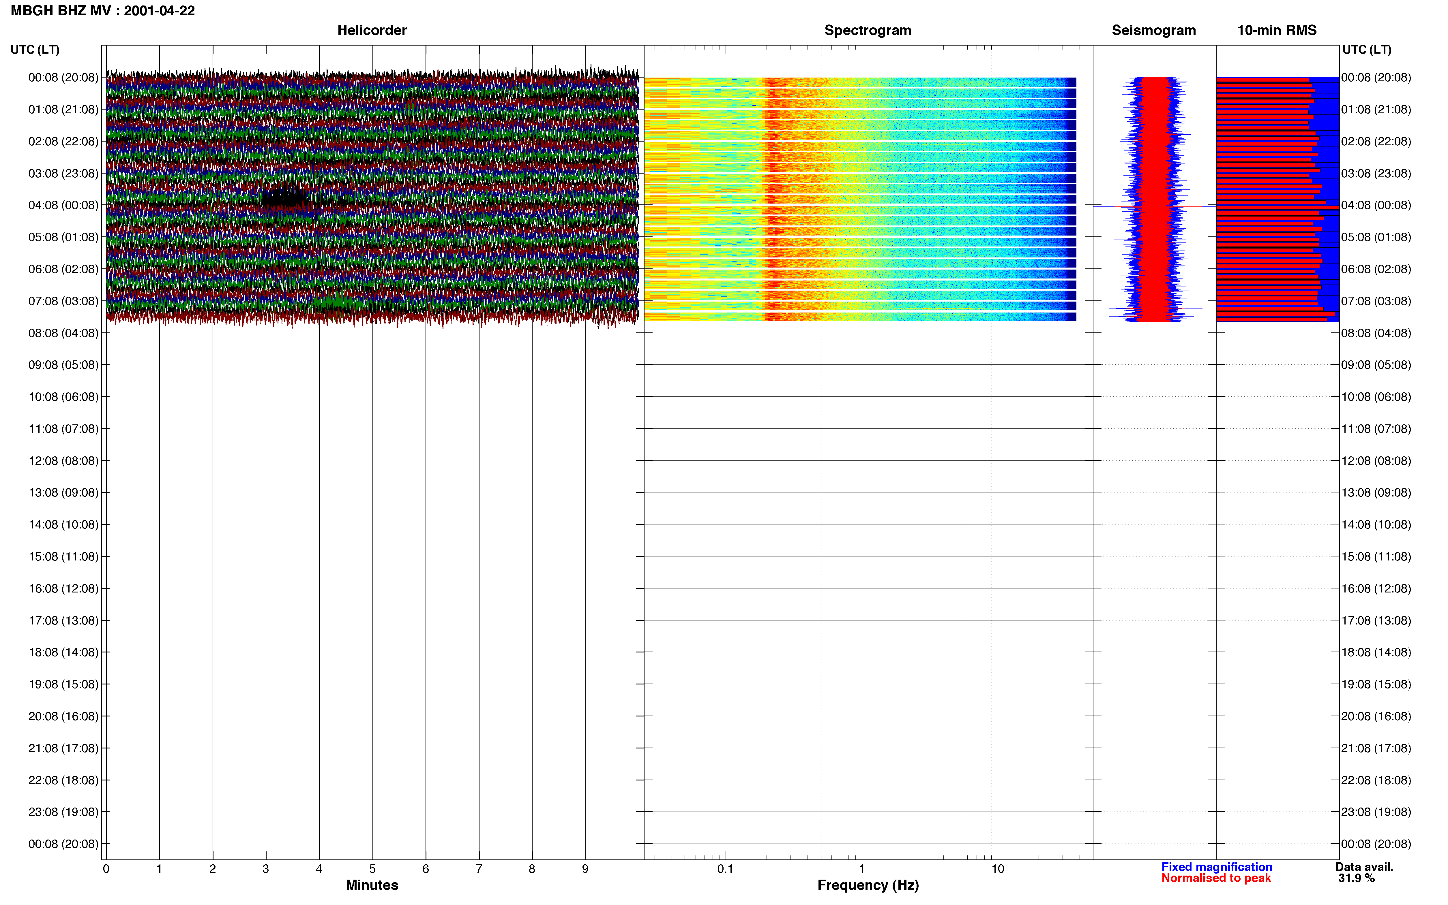Click the 18:08 (14:08) label on the left axis
Screen dimensions: 1448x905
63,652
